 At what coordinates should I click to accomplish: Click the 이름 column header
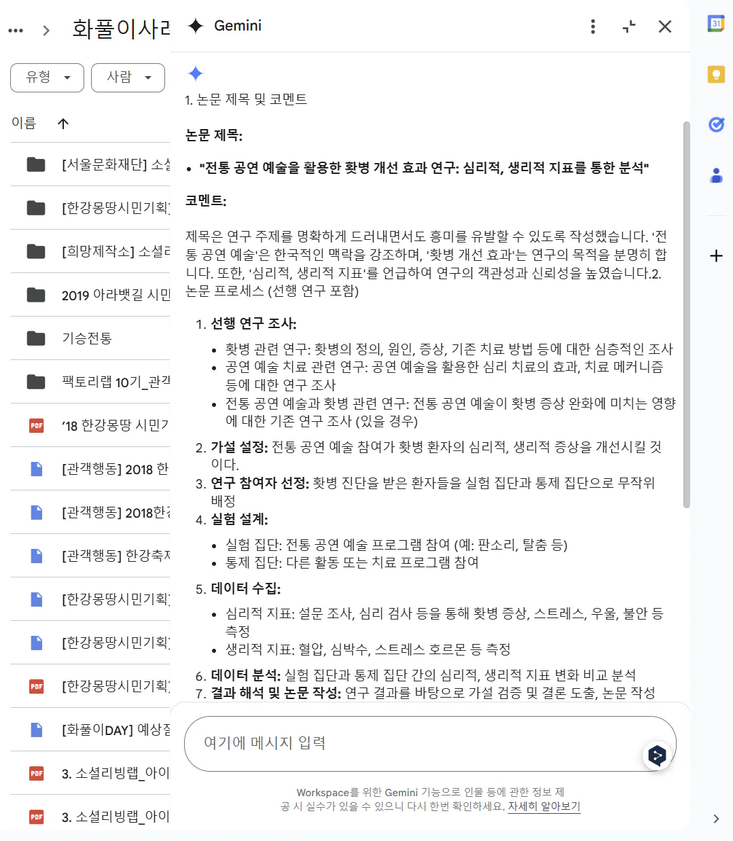[x=24, y=123]
